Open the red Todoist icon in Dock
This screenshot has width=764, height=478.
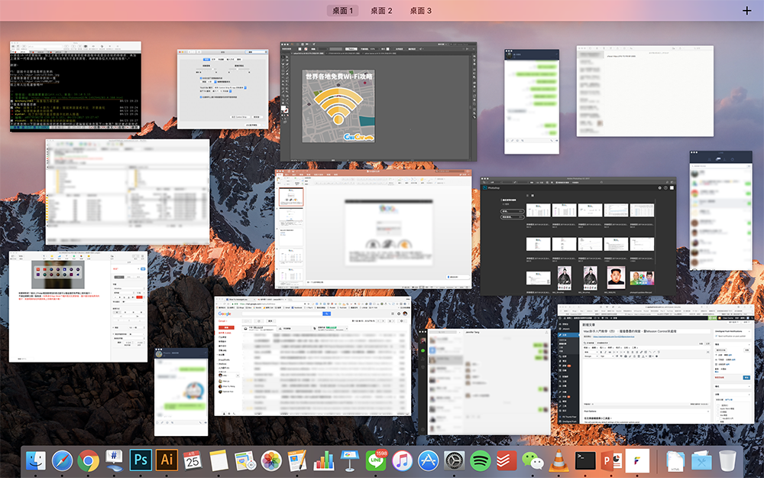(507, 460)
